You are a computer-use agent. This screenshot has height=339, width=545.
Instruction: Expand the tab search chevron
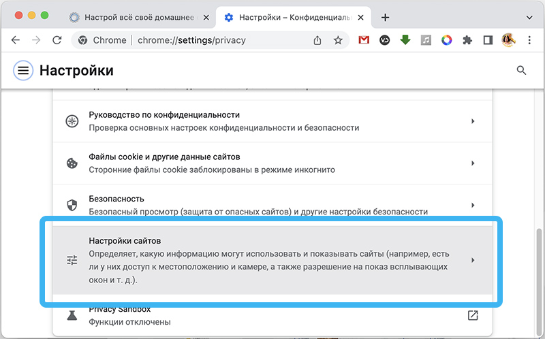click(x=527, y=16)
